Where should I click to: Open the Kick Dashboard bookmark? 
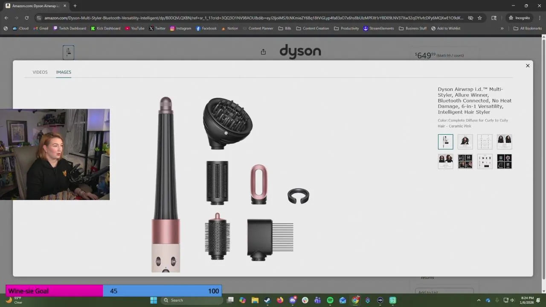tap(105, 29)
